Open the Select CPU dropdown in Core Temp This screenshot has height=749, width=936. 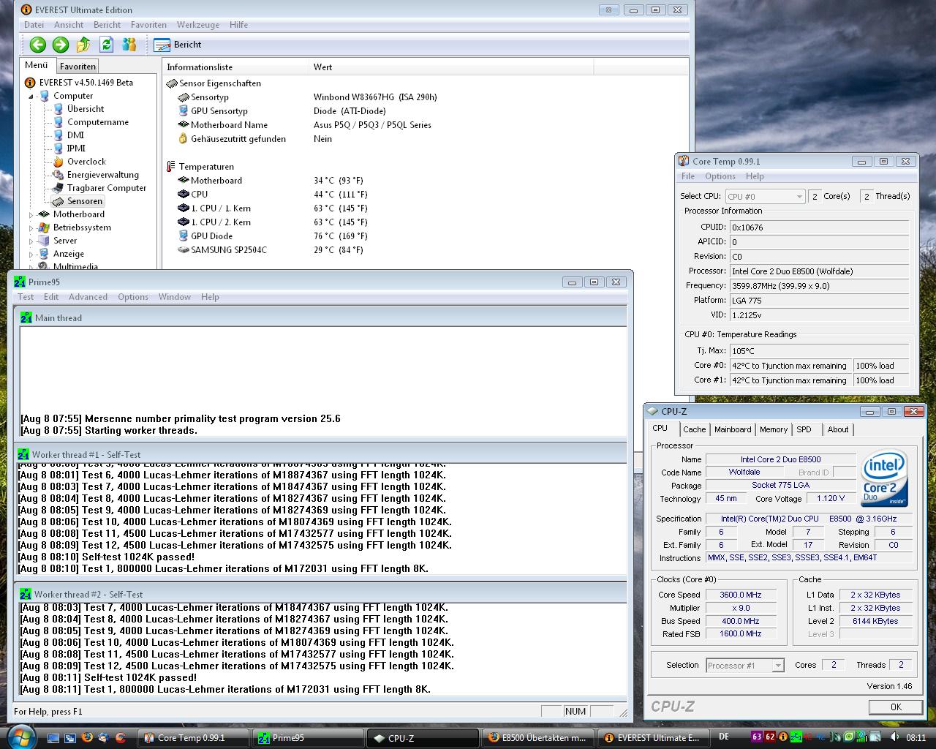coord(765,197)
